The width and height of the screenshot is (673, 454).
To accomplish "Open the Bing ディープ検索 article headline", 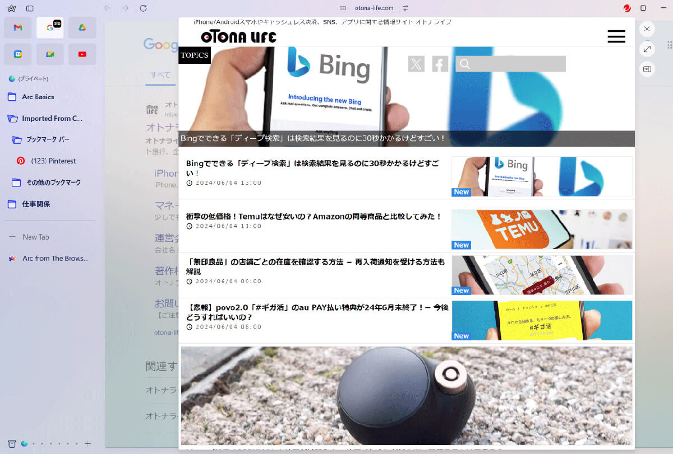I will pyautogui.click(x=313, y=168).
